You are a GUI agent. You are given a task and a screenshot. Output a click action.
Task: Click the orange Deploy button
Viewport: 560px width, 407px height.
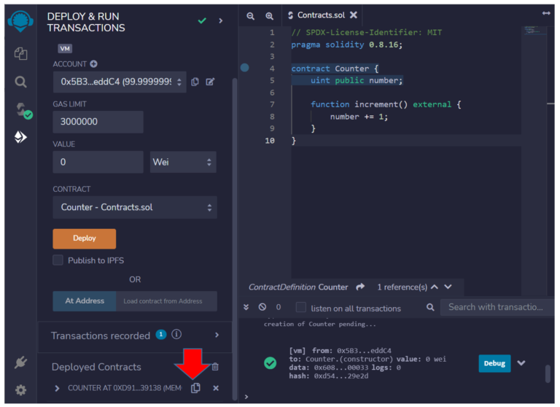pyautogui.click(x=84, y=239)
